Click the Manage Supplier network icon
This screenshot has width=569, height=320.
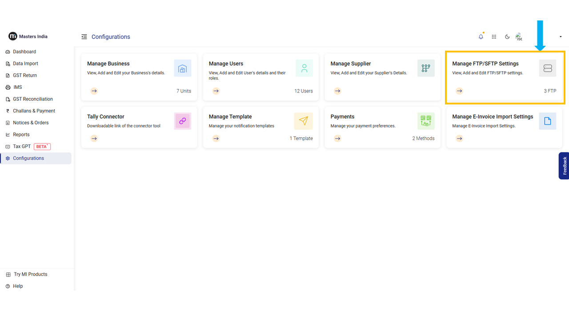coord(426,68)
